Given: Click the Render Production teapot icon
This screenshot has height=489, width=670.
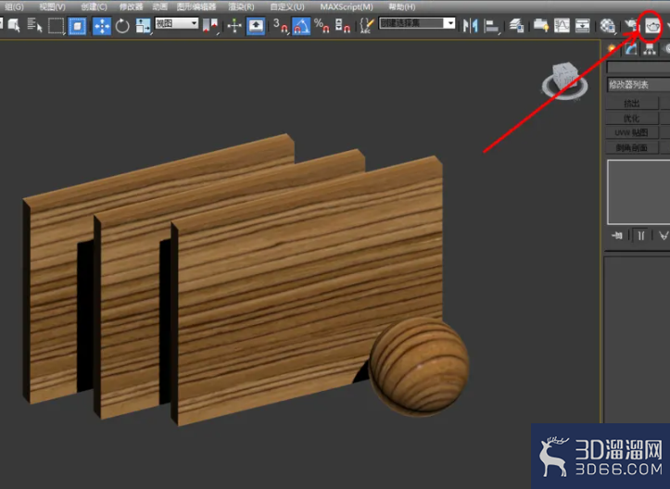Looking at the screenshot, I should (x=651, y=27).
